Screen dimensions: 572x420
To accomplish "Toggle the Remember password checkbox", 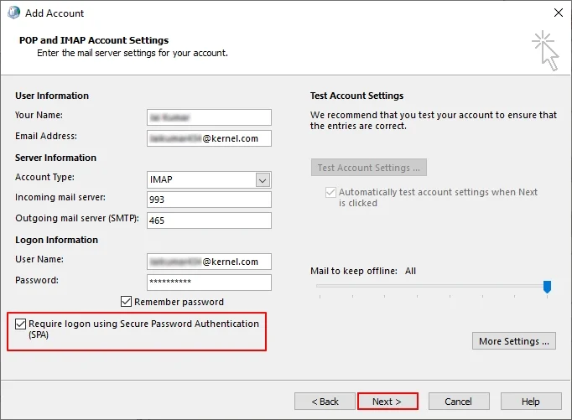I will (x=126, y=302).
